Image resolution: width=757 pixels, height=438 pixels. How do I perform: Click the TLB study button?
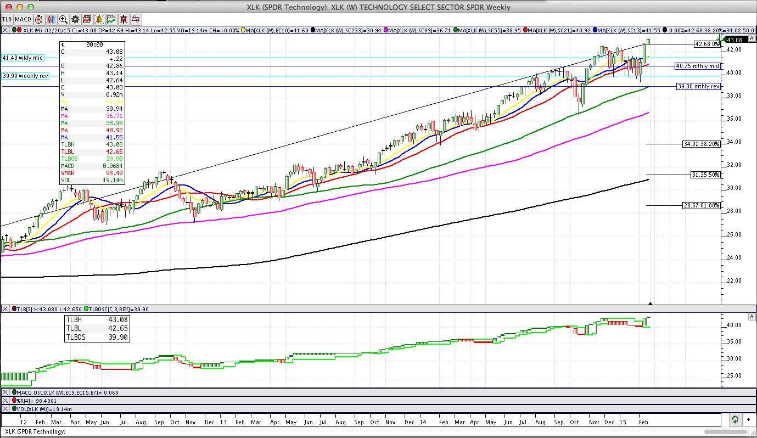tap(7, 19)
